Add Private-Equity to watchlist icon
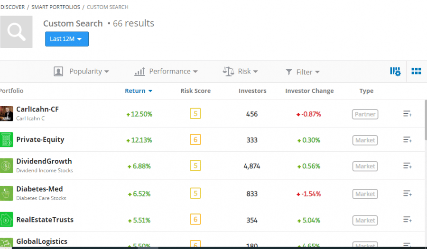The height and width of the screenshot is (249, 427). (407, 140)
